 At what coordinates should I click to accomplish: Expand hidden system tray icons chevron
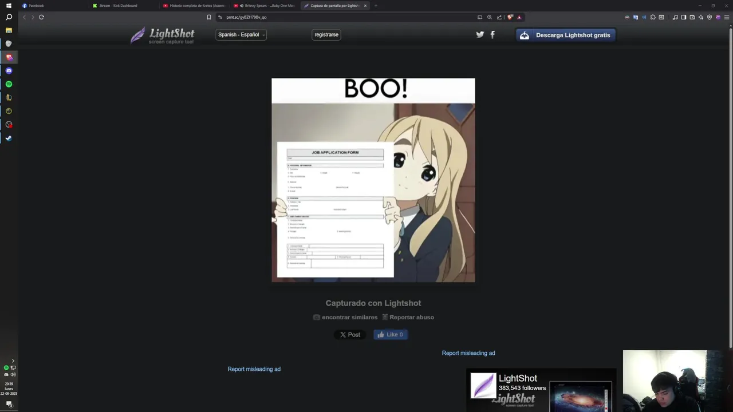click(13, 360)
